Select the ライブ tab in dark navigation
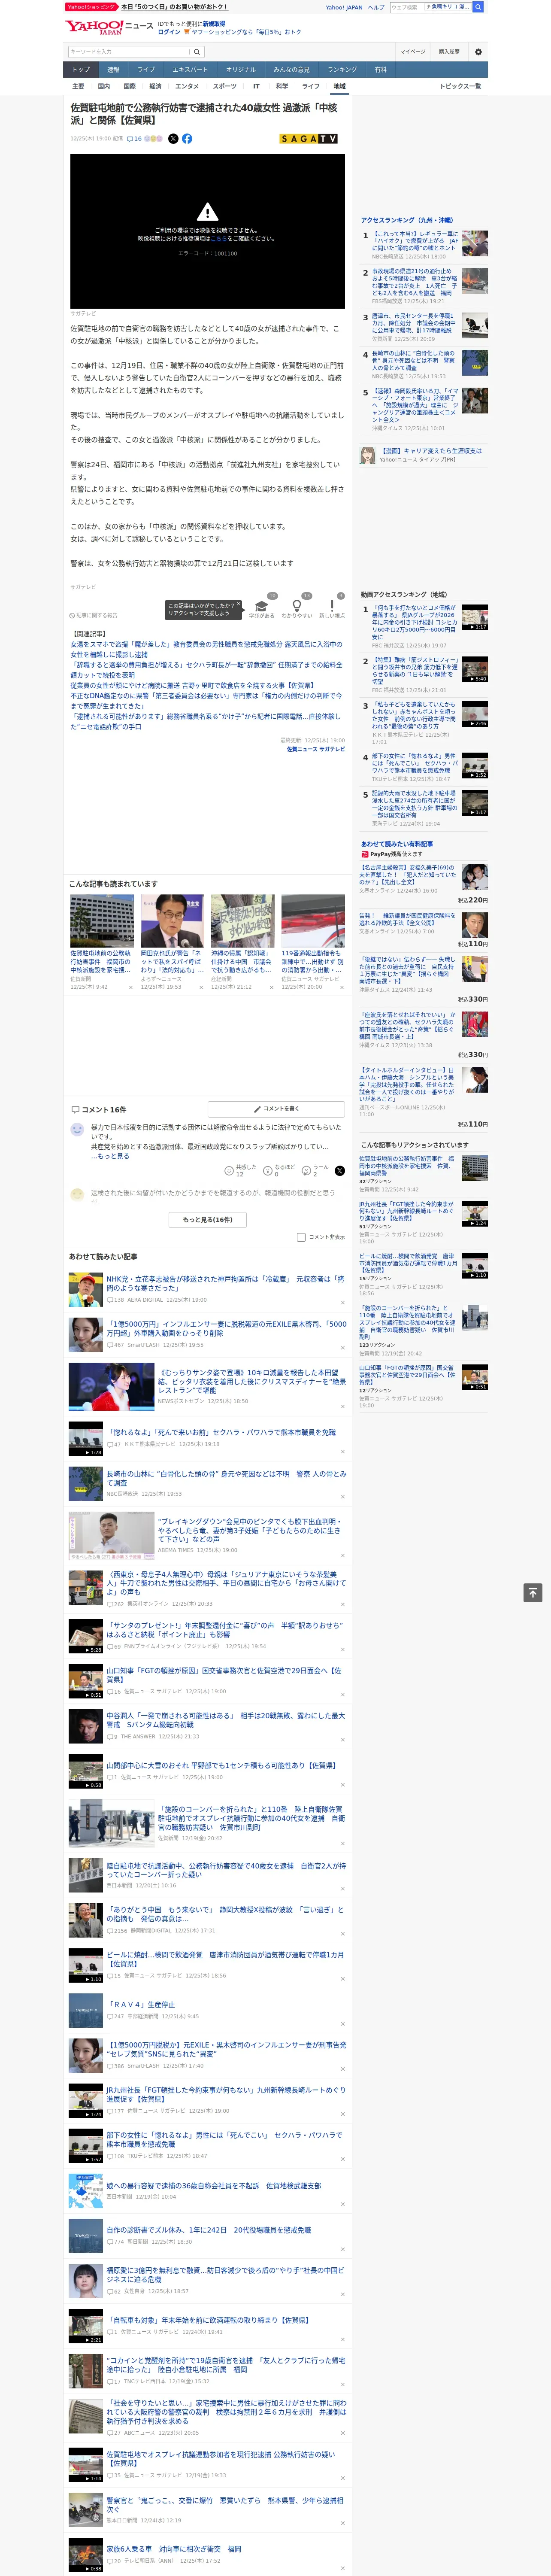The width and height of the screenshot is (551, 2576). pos(146,70)
